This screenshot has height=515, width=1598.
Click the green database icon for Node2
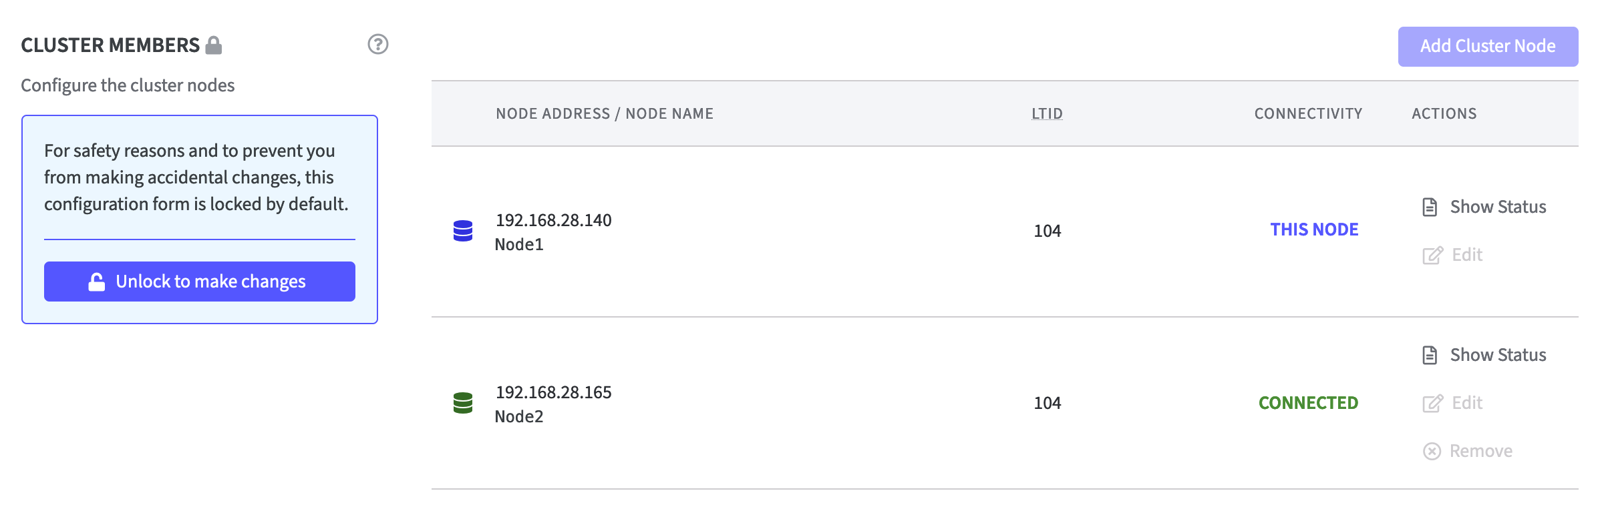click(x=463, y=403)
